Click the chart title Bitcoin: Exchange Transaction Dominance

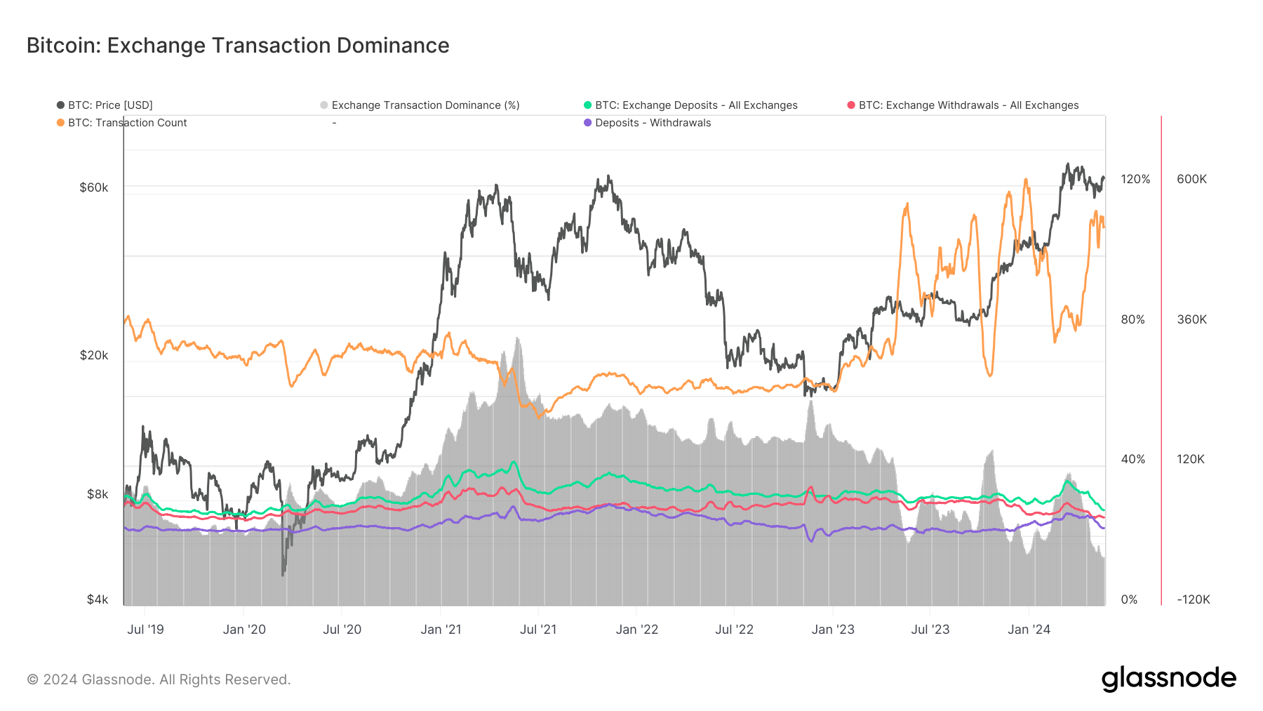click(238, 46)
